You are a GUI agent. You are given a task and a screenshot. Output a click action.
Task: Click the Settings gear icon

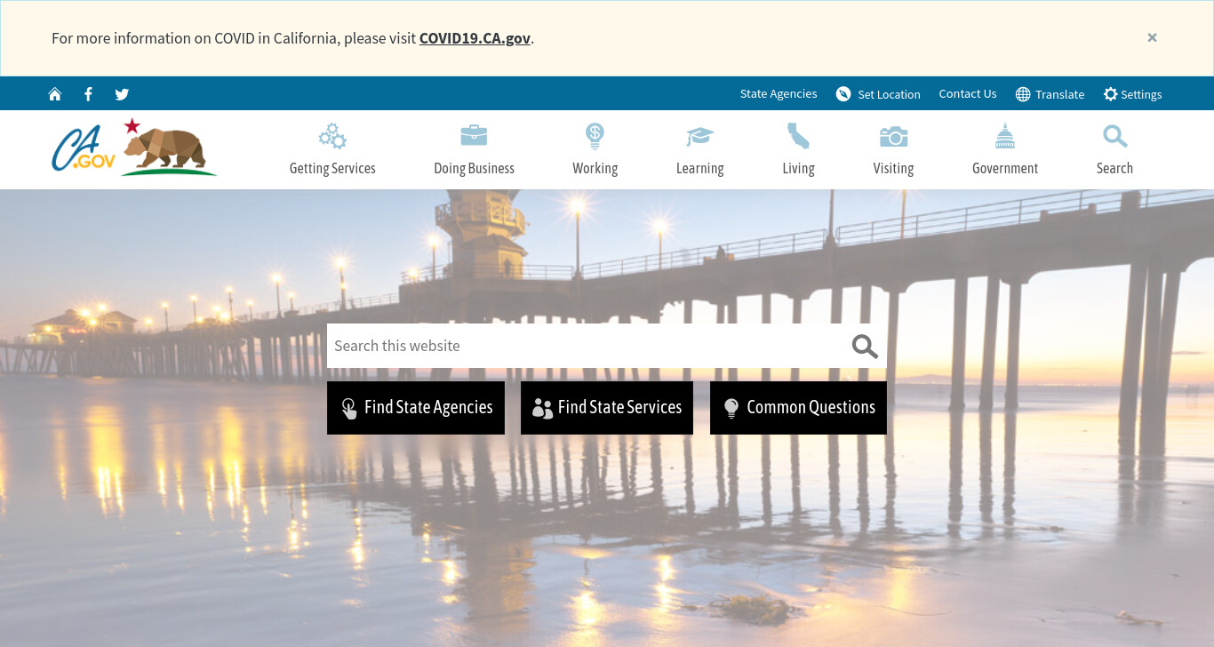pos(1110,94)
